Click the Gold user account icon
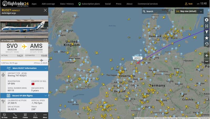Viewport: 210px width, 119px height. (x=186, y=4)
